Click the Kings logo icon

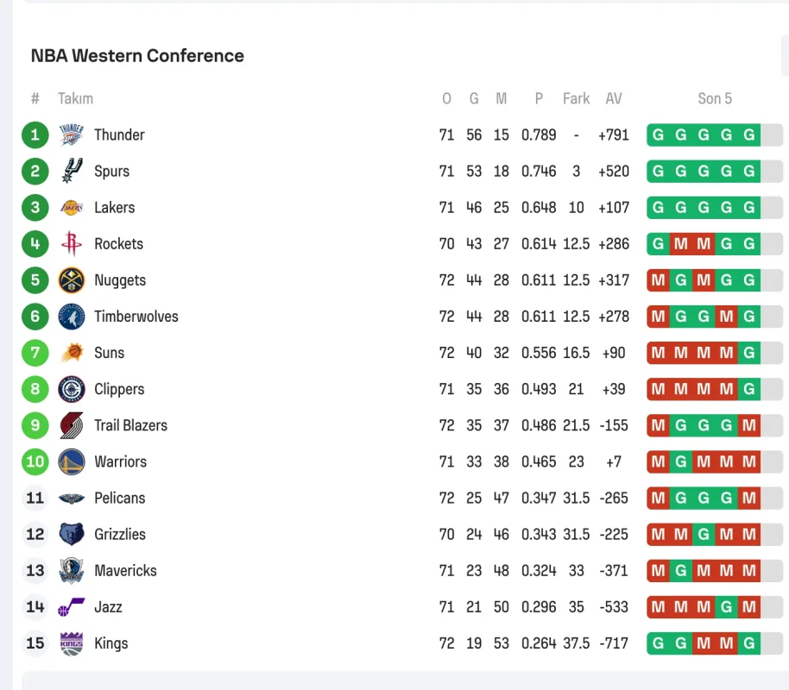point(71,643)
